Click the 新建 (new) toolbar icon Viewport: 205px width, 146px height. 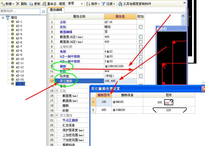coord(3,4)
